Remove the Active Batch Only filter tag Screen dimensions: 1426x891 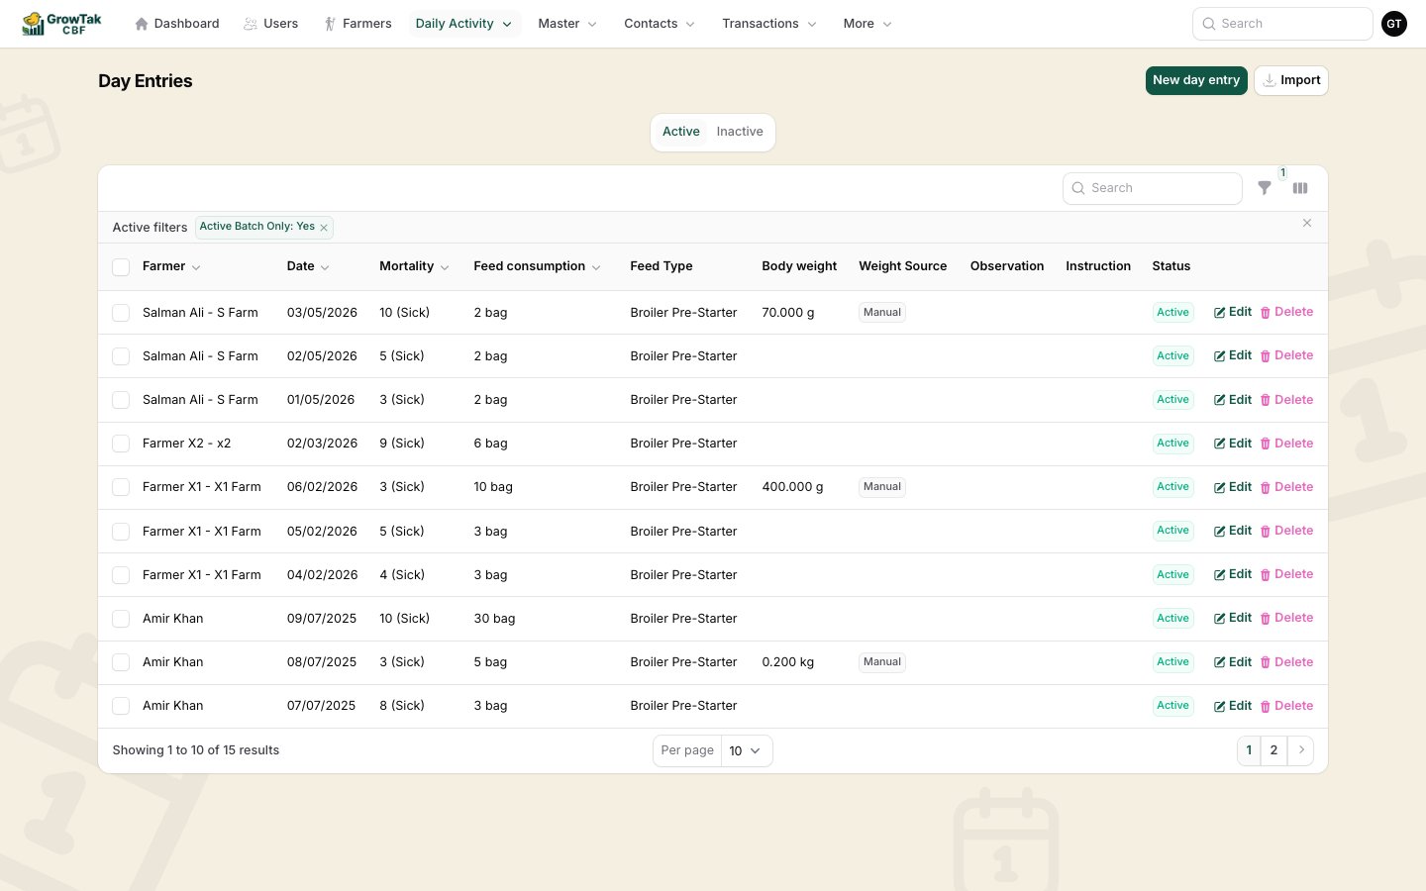click(324, 228)
